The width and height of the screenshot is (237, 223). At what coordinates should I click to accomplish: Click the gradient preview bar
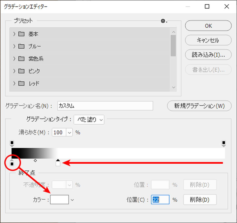118,153
